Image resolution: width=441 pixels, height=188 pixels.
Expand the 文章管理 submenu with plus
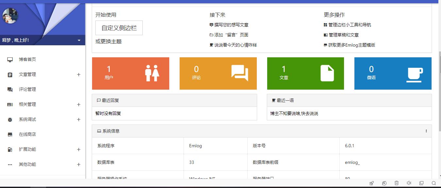(x=78, y=75)
